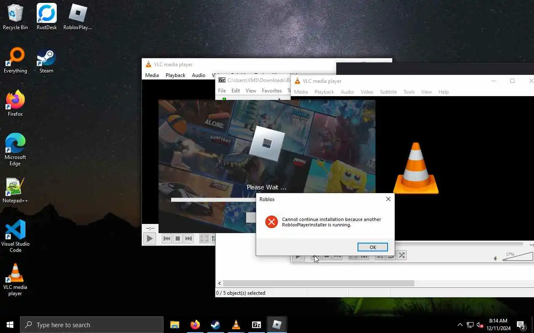This screenshot has width=534, height=333.
Task: Open the network status tray icon
Action: tap(470, 325)
